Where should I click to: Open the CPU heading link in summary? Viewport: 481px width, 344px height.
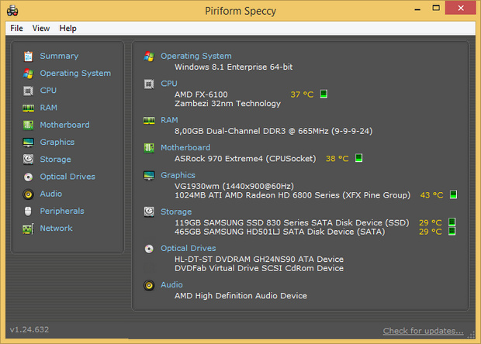click(x=169, y=84)
